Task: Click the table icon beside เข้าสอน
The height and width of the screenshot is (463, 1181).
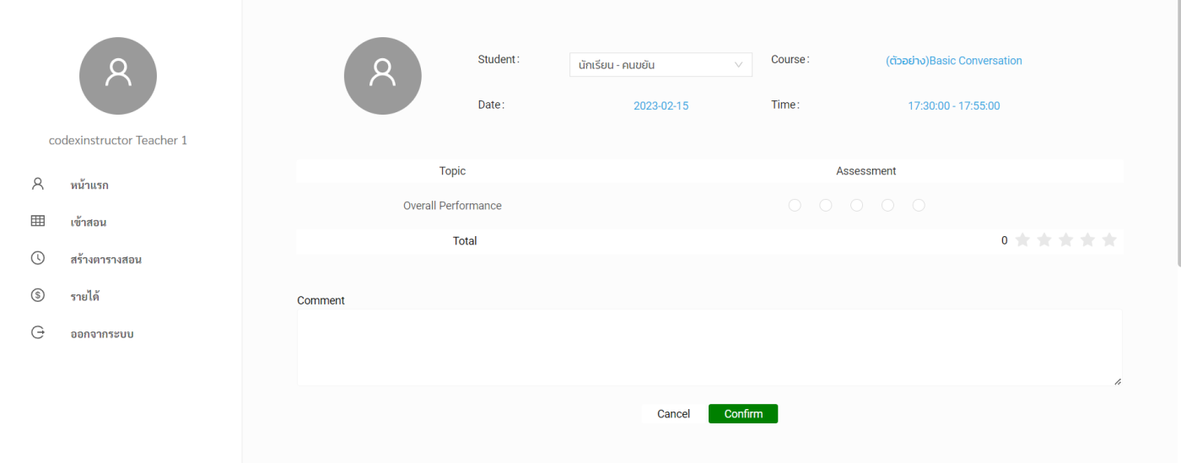Action: pos(37,221)
